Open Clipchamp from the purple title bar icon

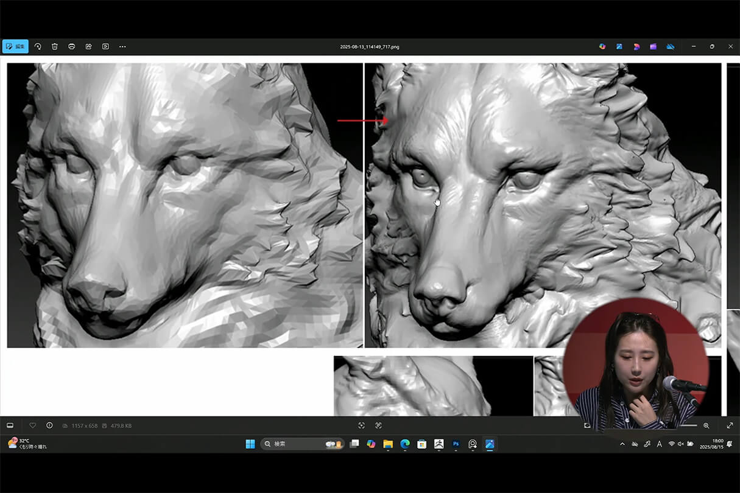click(x=653, y=46)
